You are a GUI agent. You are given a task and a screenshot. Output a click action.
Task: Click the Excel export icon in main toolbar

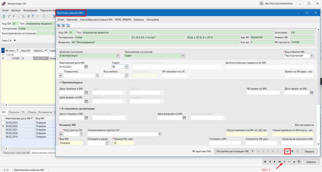[x=3, y=16]
